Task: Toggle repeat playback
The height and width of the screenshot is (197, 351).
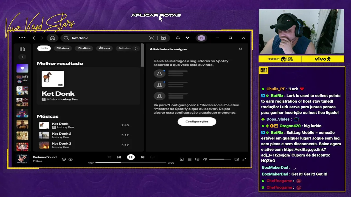Action: (x=152, y=157)
